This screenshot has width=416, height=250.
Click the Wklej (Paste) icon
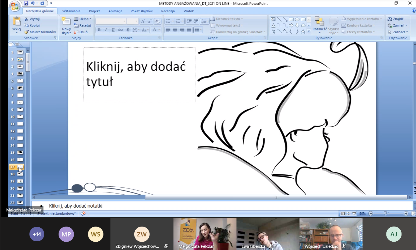[x=16, y=22]
